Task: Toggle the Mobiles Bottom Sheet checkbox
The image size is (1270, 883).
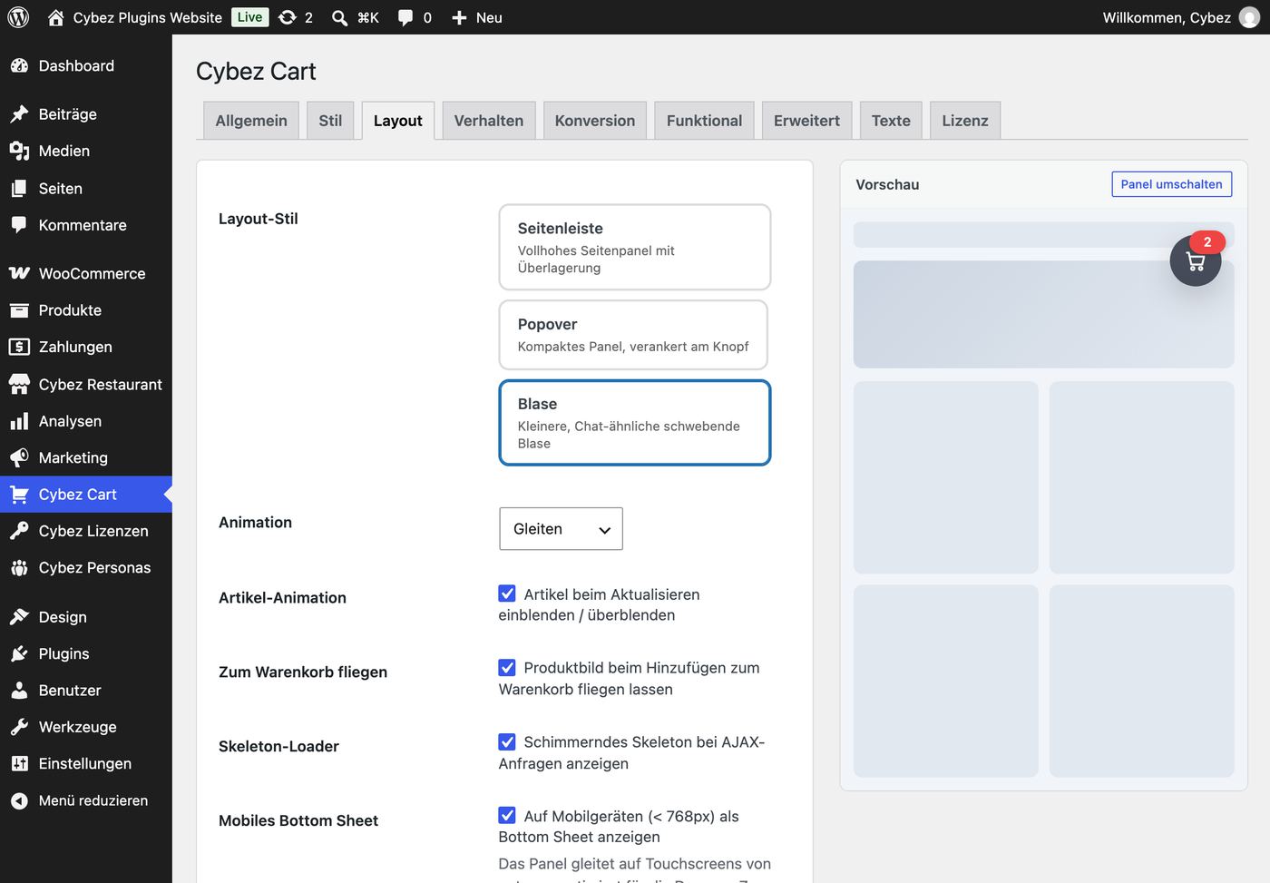Action: pos(507,815)
